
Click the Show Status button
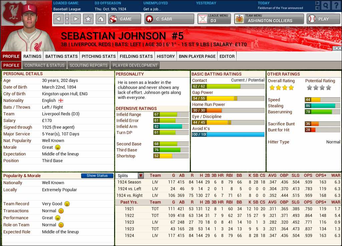point(97,175)
